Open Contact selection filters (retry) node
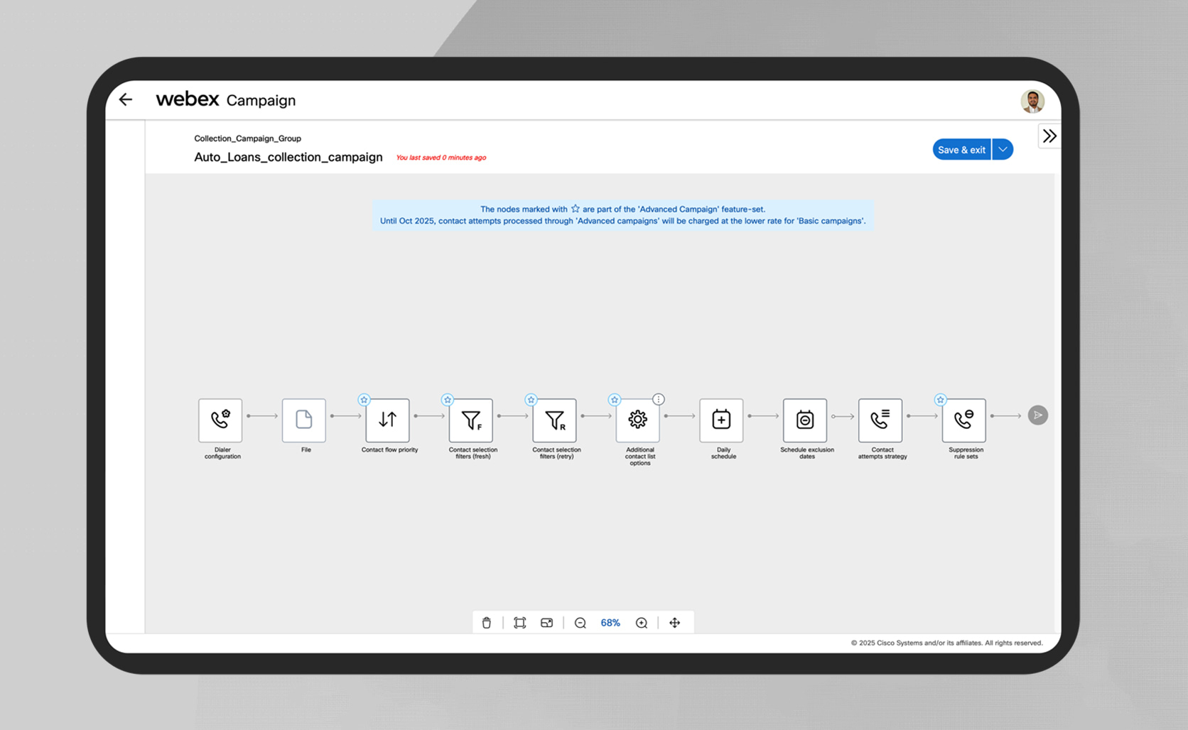 click(x=555, y=420)
